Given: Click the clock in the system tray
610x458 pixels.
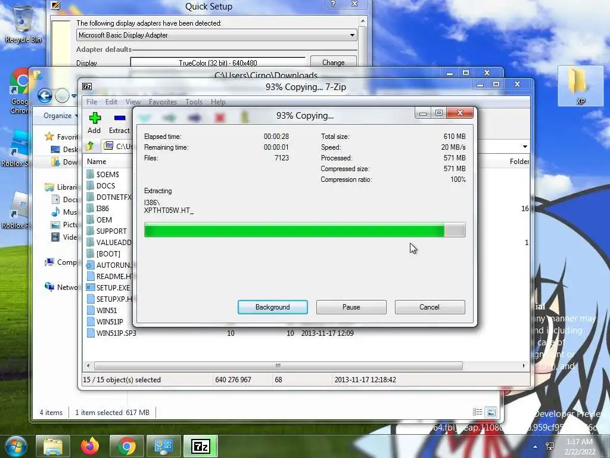Looking at the screenshot, I should [x=580, y=446].
